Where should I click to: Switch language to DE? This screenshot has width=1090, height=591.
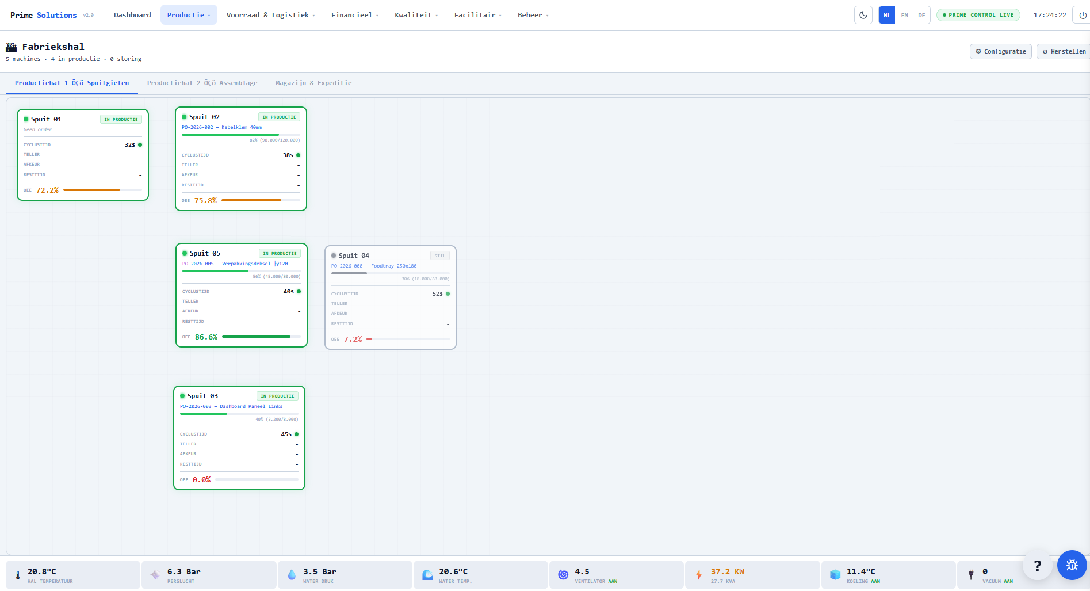click(x=921, y=15)
